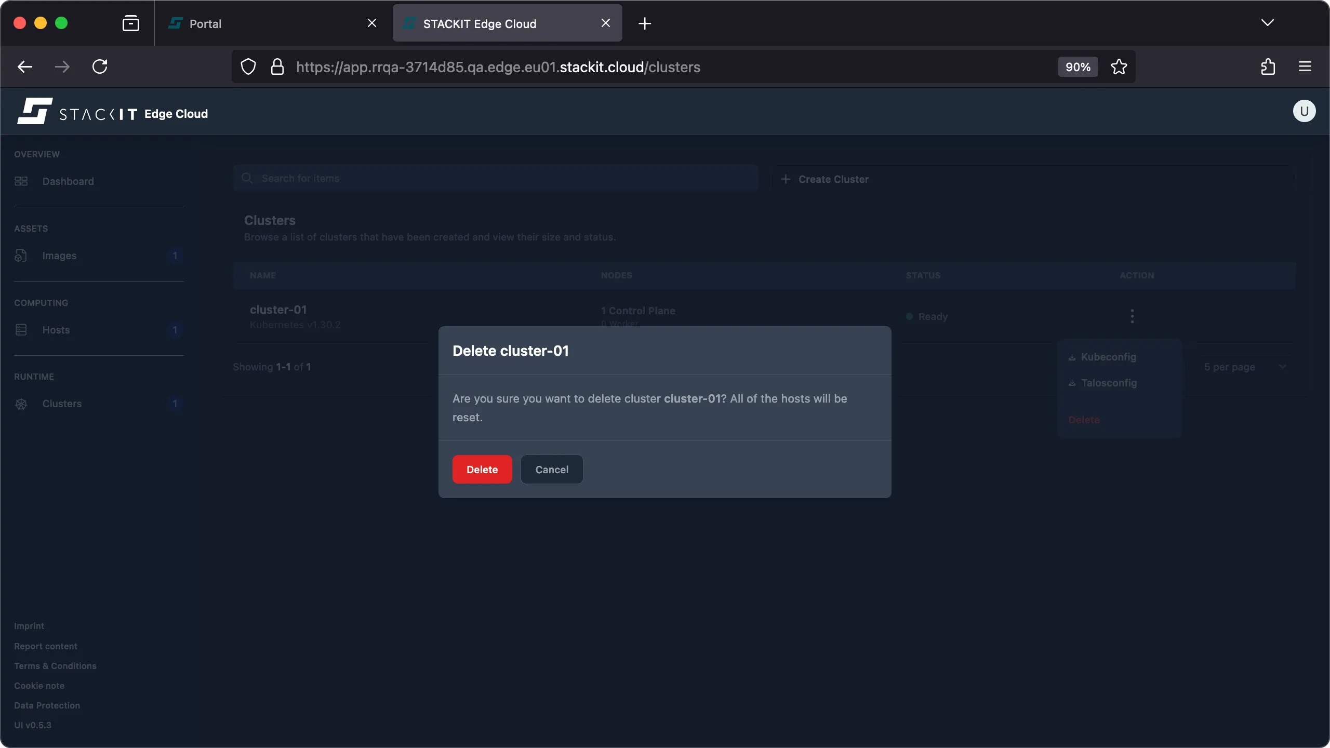The width and height of the screenshot is (1330, 748).
Task: Open Hosts under Computing
Action: point(56,329)
